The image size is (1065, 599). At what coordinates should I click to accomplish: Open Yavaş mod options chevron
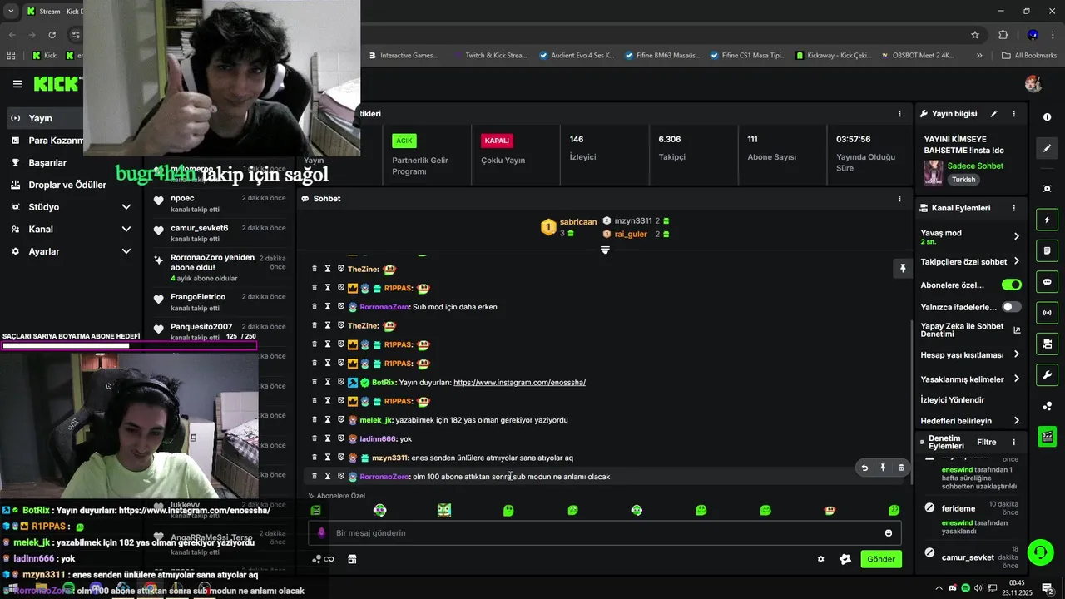(1017, 237)
